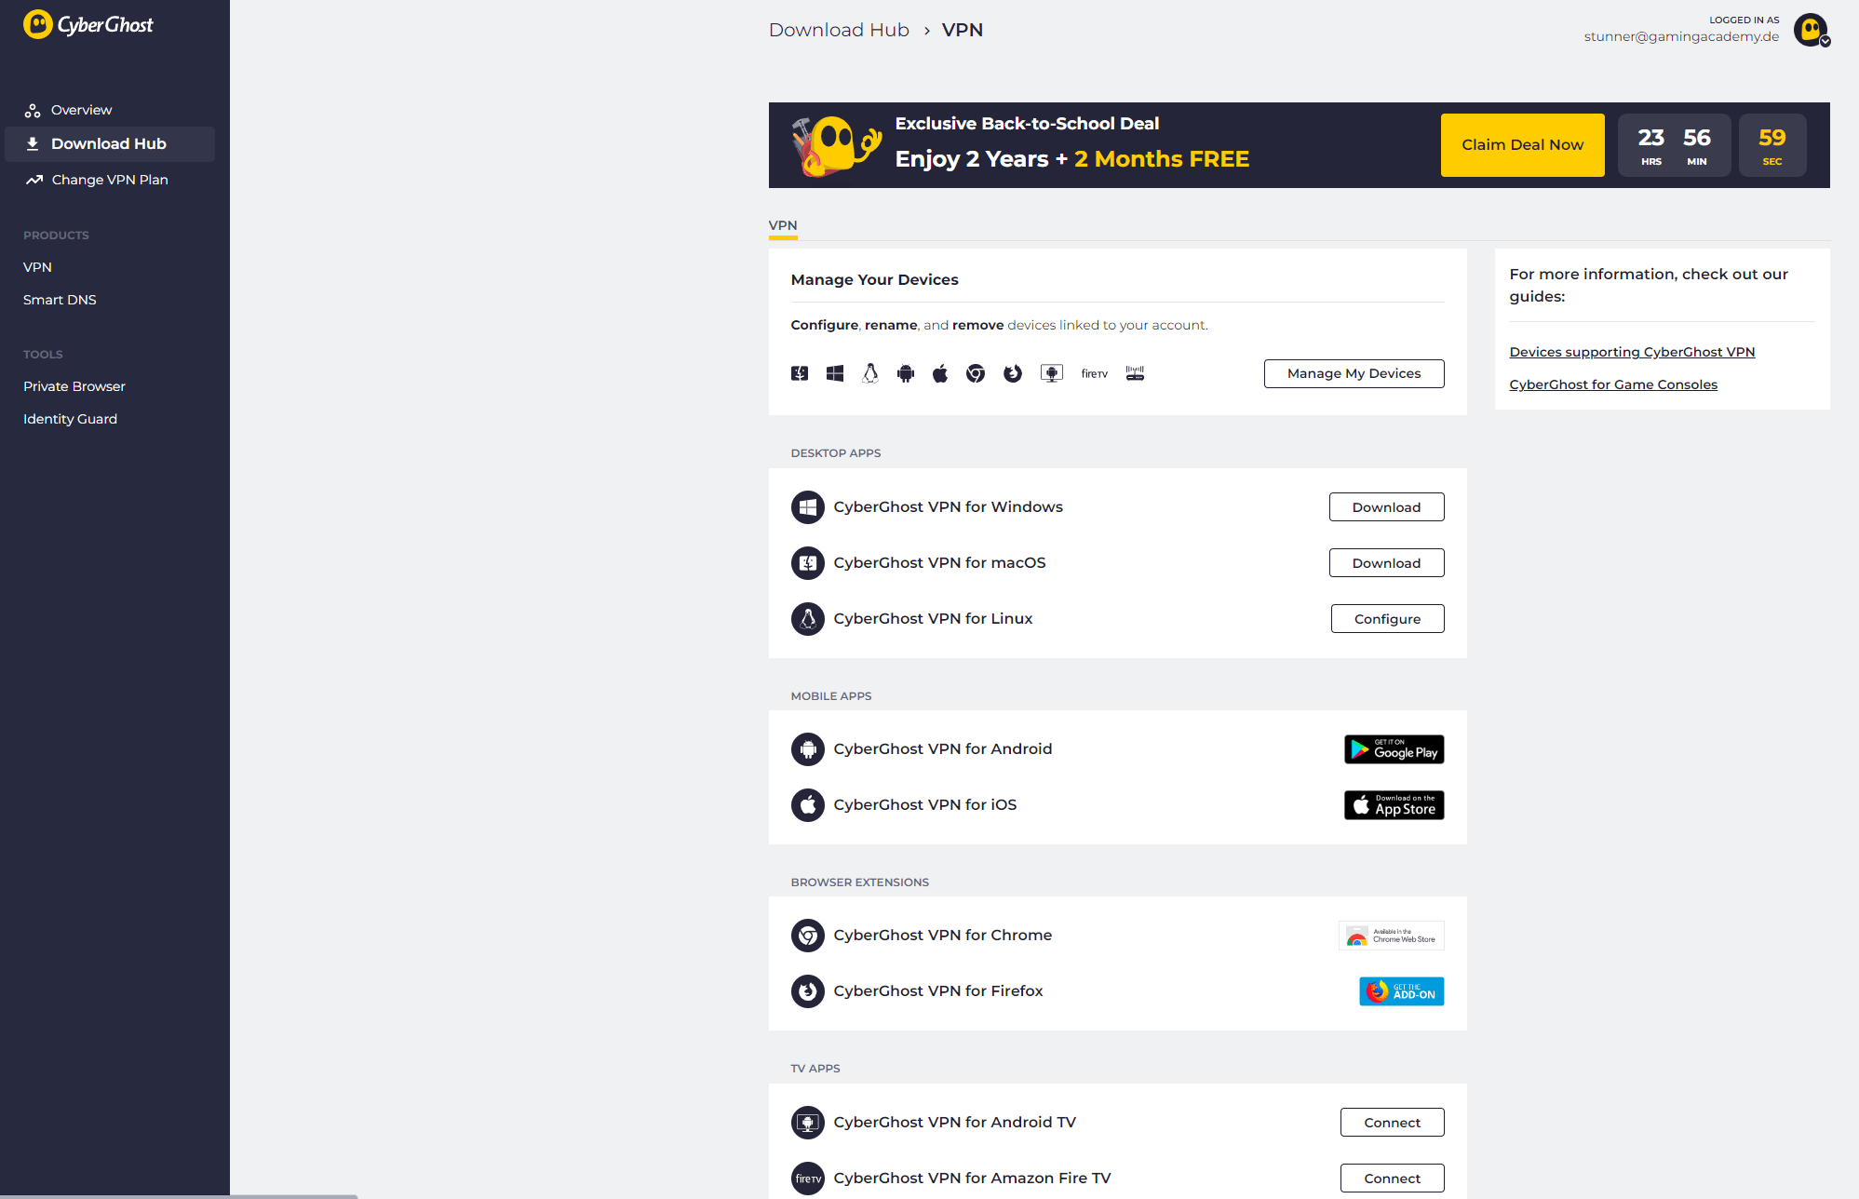Image resolution: width=1859 pixels, height=1199 pixels.
Task: Click Chrome icon in devices row
Action: [976, 373]
